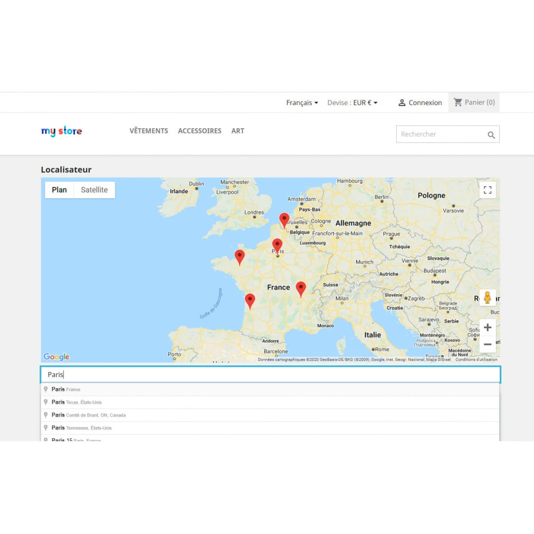Click location pin icon beside Paris Tennessee
This screenshot has height=534, width=534.
tap(45, 428)
